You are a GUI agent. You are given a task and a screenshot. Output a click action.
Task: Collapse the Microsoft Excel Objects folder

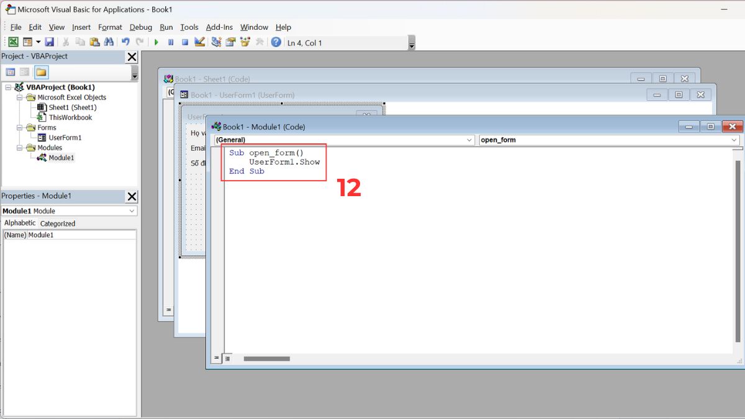(19, 97)
